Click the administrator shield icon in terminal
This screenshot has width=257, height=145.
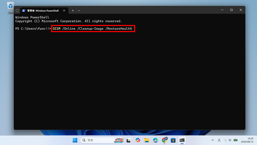pos(17,11)
